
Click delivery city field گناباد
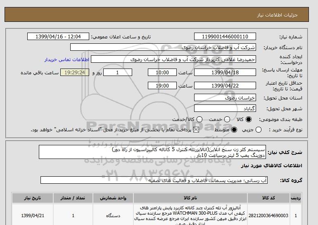point(225,108)
